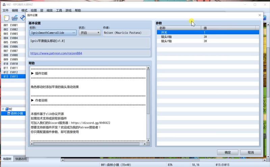This screenshot has height=167, width=270.
Task: Click the 18,16 coordinates status entry
Action: click(x=195, y=165)
